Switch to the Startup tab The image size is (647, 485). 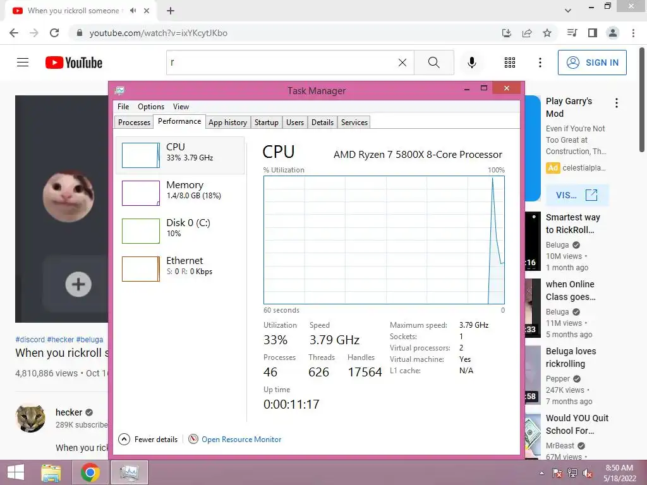(267, 123)
